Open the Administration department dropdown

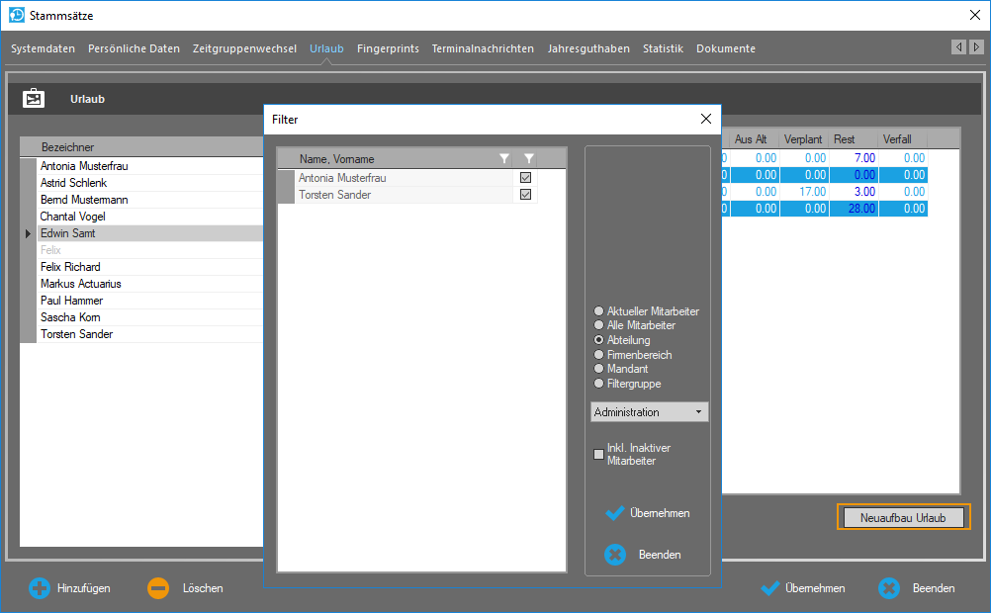(x=649, y=412)
